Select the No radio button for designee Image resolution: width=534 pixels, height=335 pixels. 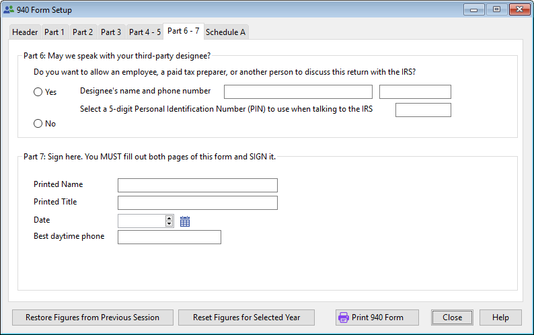pyautogui.click(x=38, y=124)
